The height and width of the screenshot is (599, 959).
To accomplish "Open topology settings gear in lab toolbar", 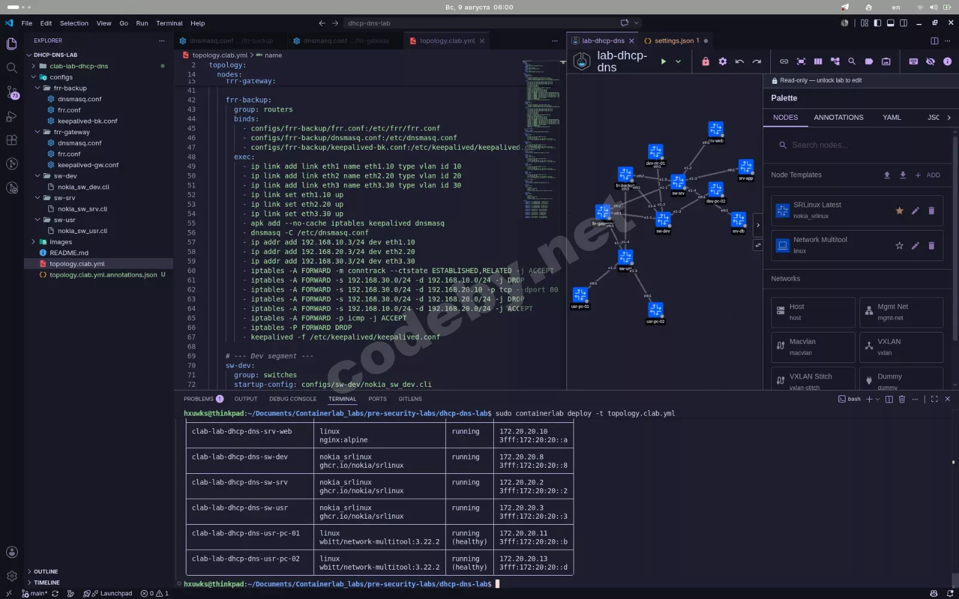I will 722,61.
